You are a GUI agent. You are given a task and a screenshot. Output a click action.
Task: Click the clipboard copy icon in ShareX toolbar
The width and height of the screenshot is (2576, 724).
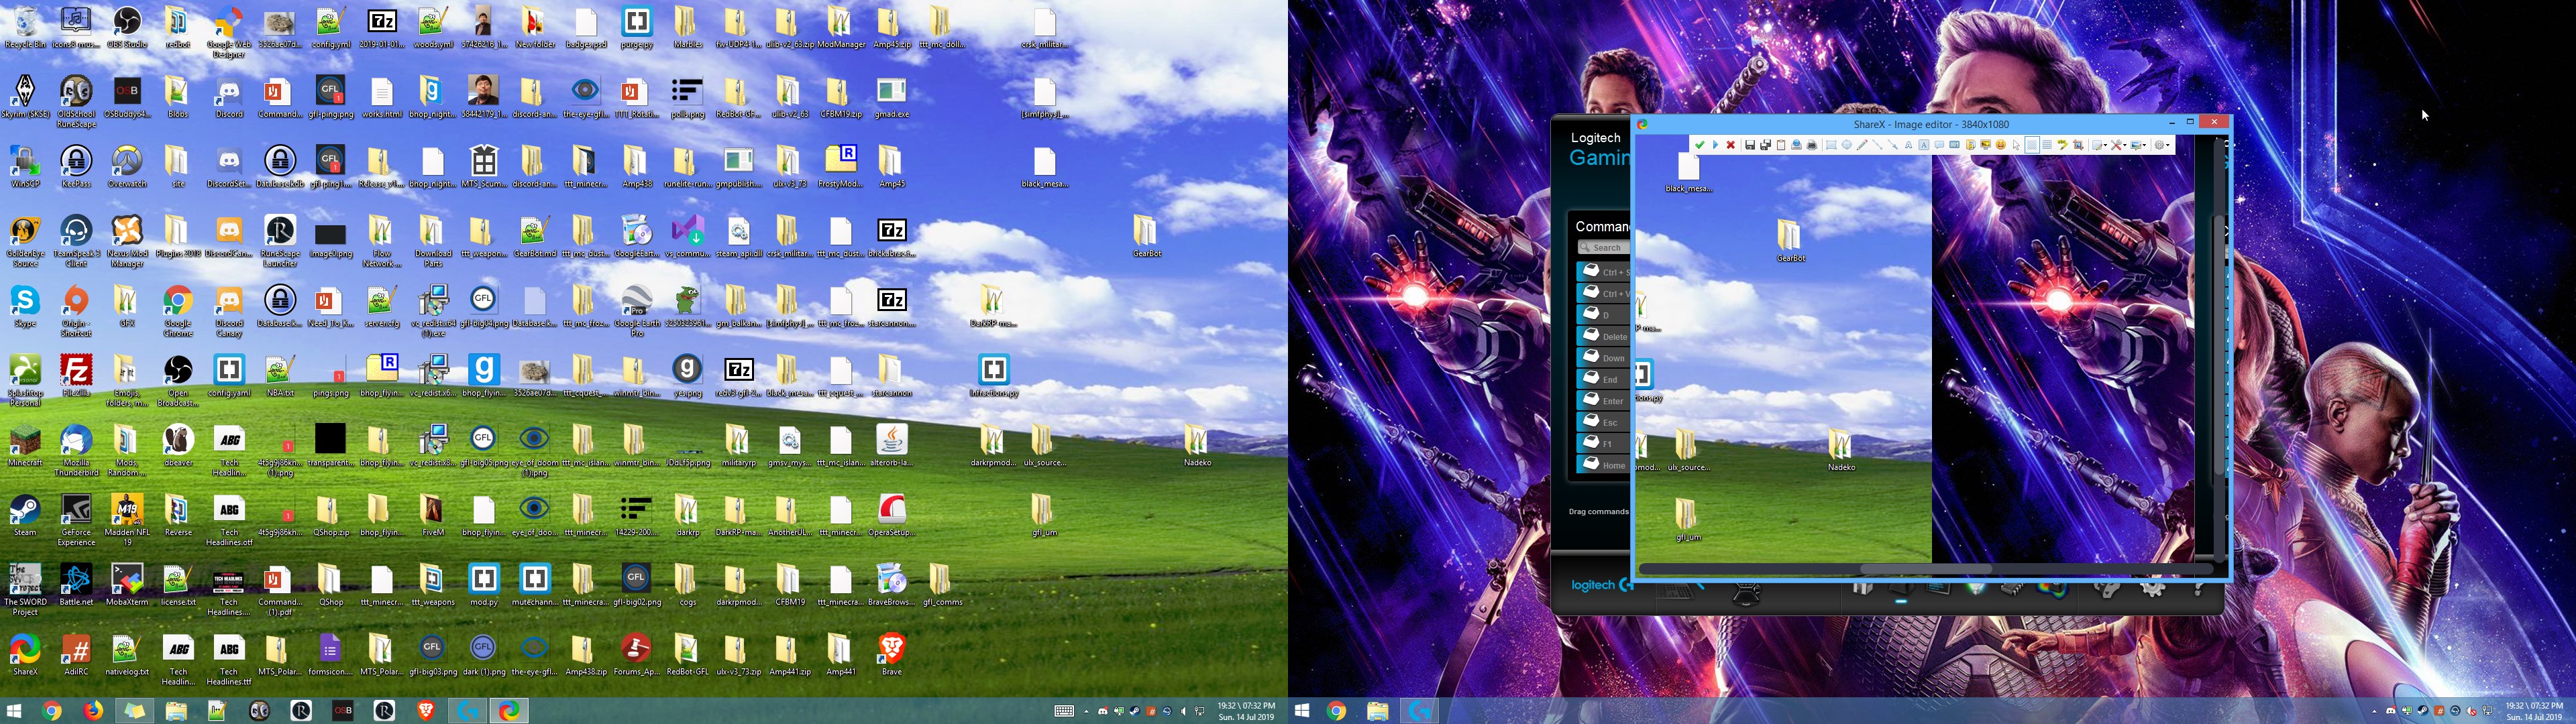[1781, 145]
